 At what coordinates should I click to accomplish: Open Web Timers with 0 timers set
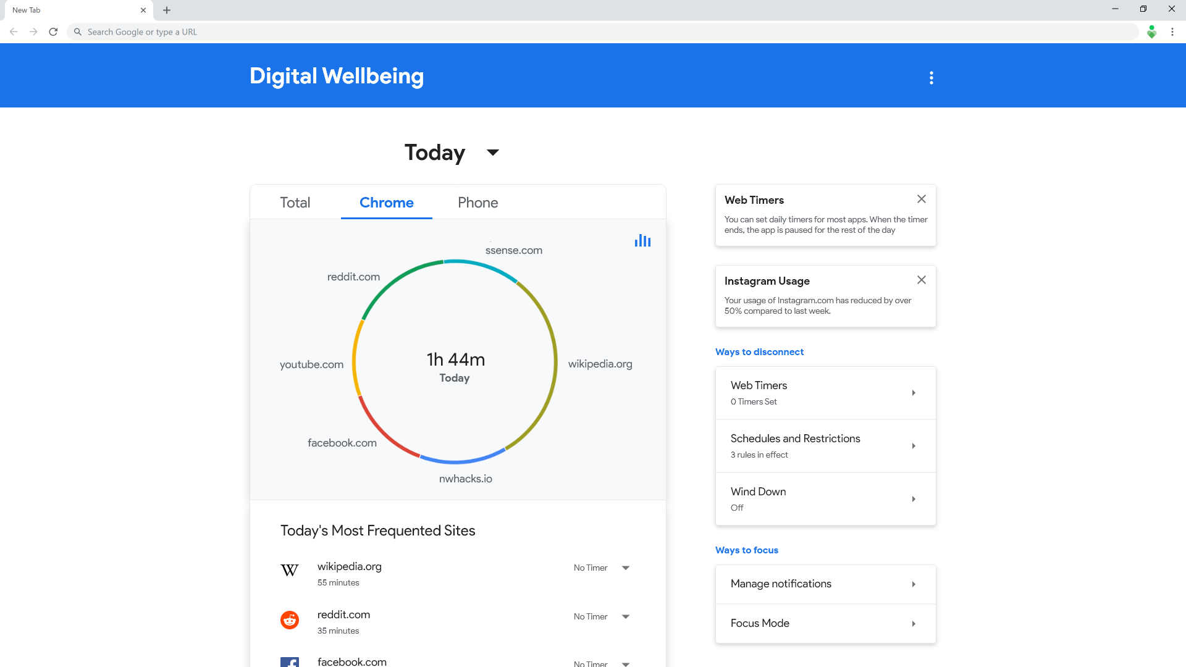click(x=825, y=393)
